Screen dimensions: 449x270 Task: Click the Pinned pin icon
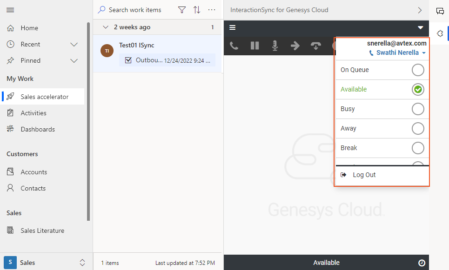(x=10, y=60)
